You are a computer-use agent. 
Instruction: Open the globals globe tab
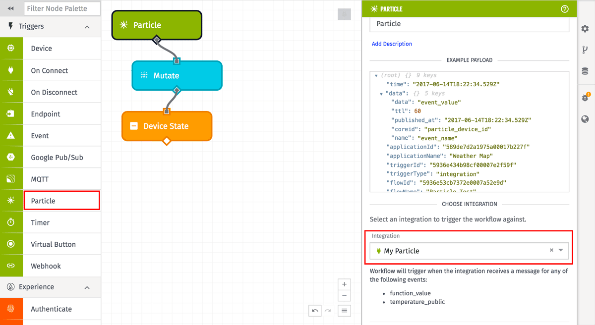pos(585,119)
